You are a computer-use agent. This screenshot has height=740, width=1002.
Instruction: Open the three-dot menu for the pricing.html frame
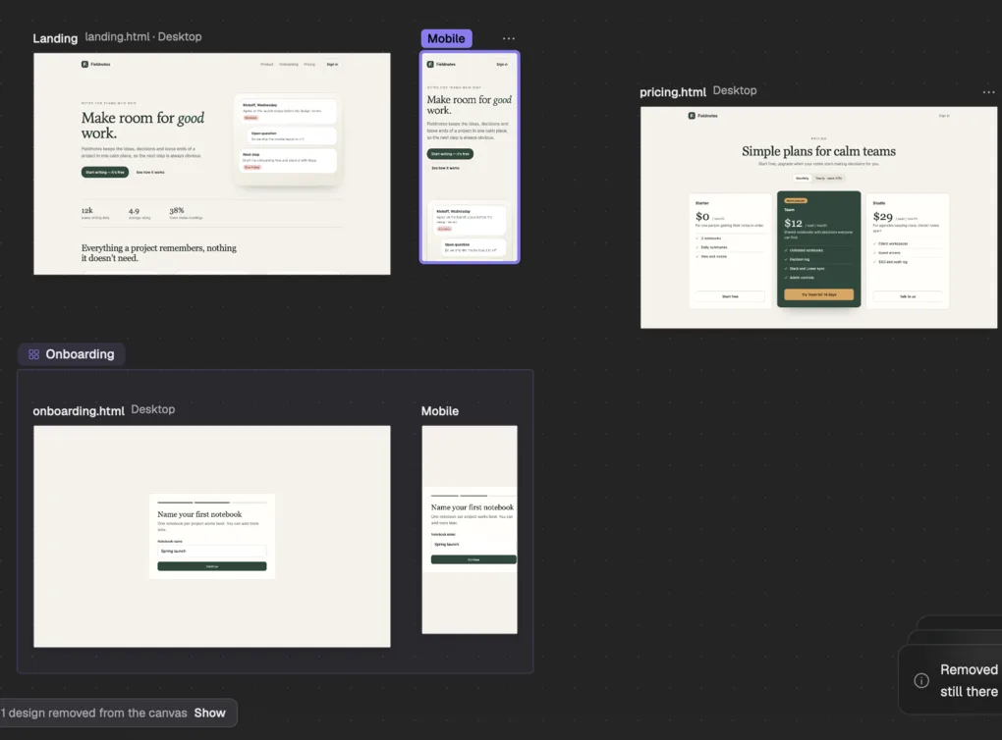point(988,92)
